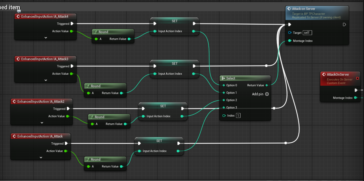Click Add pin on the Select node
The image size is (364, 181).
click(260, 94)
